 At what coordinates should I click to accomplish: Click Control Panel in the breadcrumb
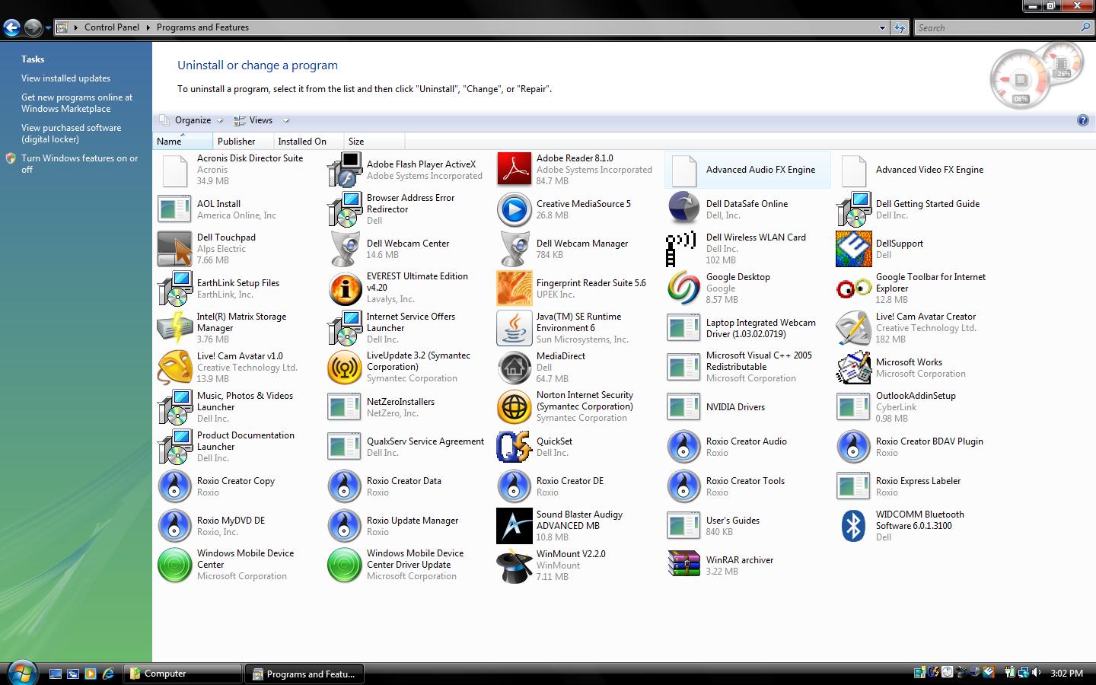coord(112,27)
